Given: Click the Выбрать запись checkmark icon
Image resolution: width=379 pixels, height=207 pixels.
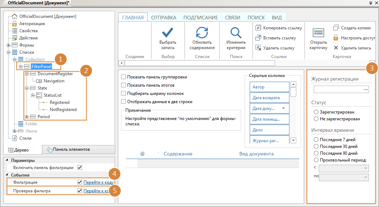Looking at the screenshot, I should point(168,33).
